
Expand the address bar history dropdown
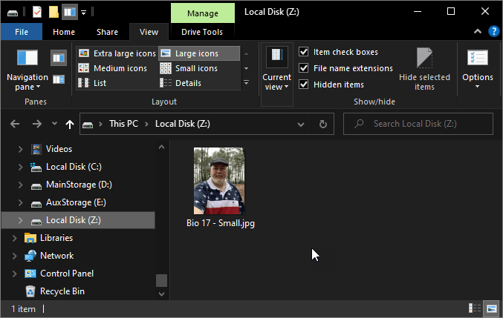coord(302,124)
